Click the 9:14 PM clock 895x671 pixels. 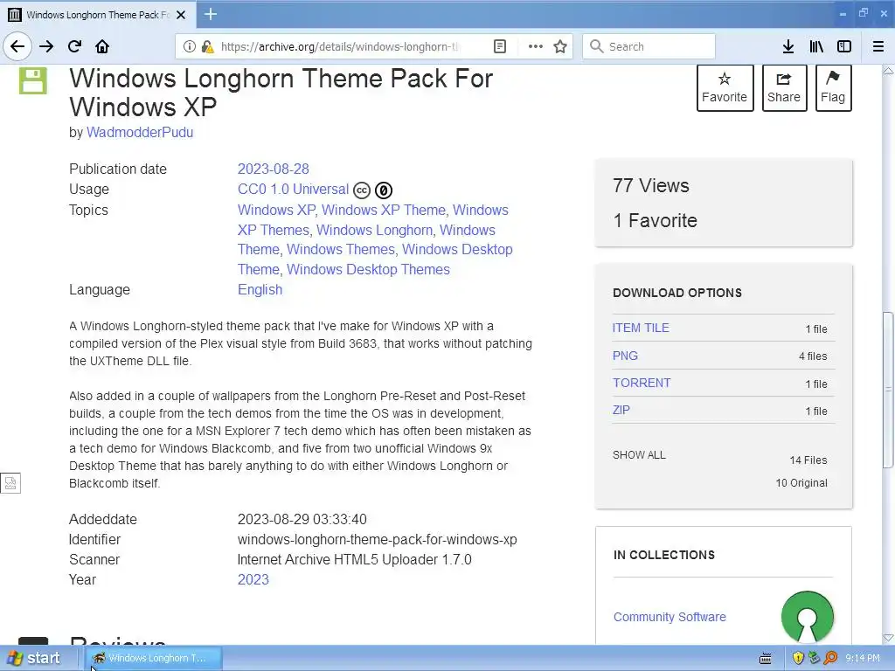tap(863, 658)
